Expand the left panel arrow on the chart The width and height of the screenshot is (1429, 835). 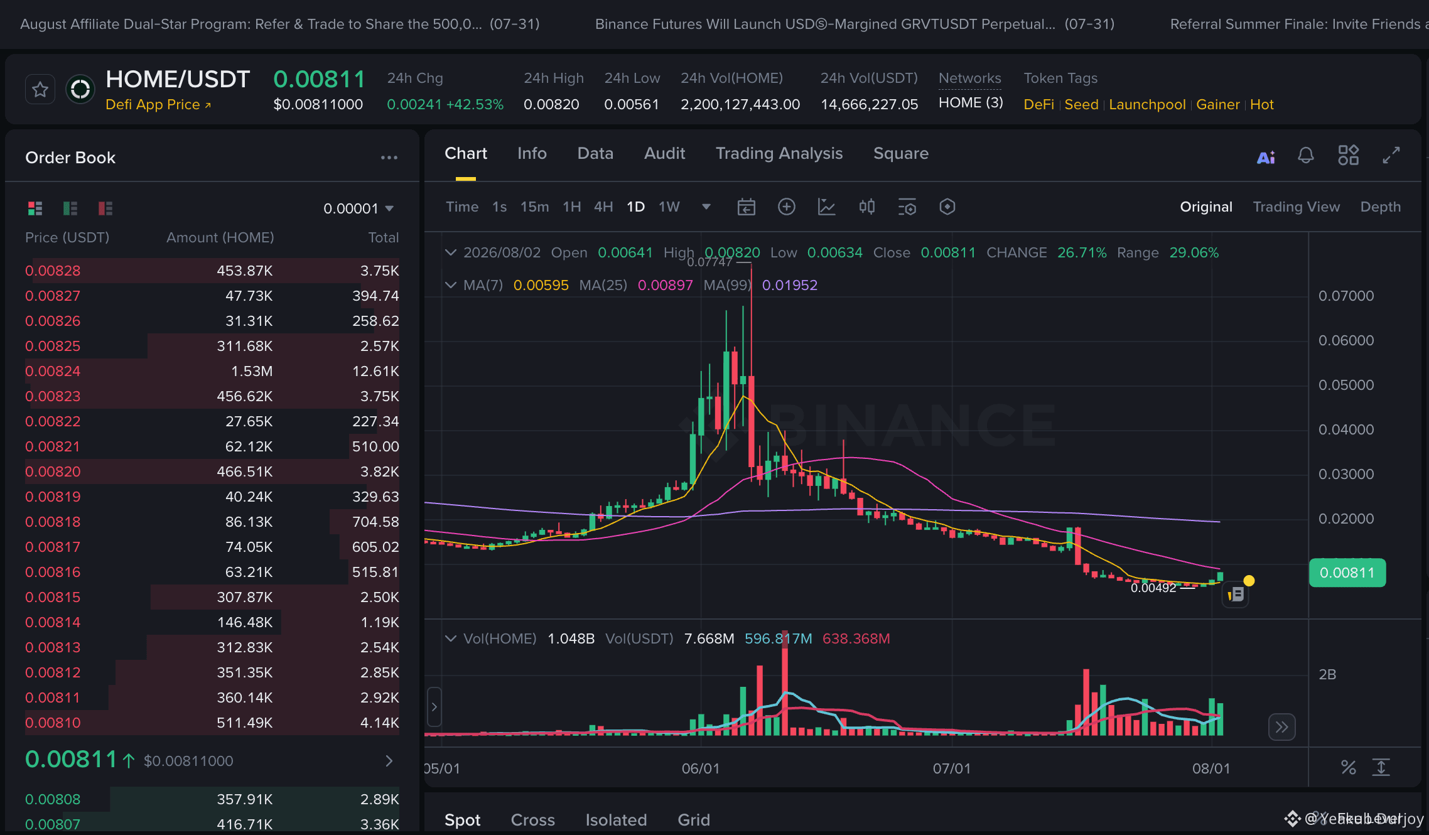coord(434,707)
